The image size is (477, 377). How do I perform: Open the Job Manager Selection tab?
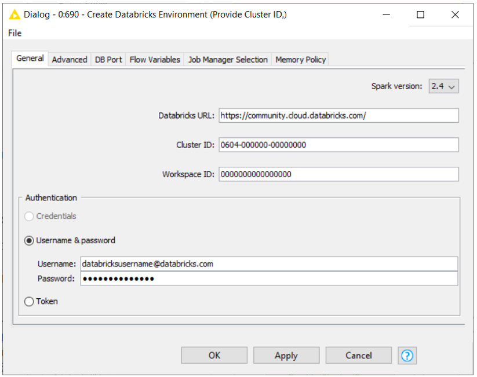click(228, 60)
